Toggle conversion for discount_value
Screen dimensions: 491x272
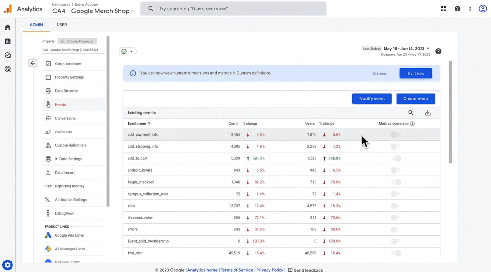pos(396,218)
